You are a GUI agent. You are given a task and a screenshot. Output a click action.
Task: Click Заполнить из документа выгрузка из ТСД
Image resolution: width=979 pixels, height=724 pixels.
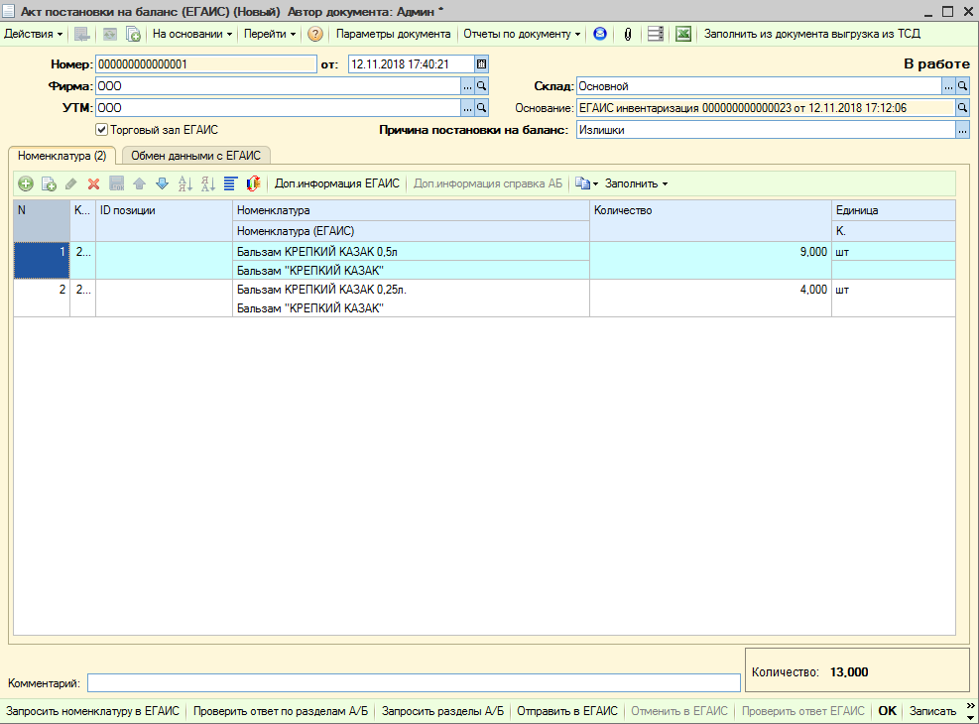tap(812, 35)
